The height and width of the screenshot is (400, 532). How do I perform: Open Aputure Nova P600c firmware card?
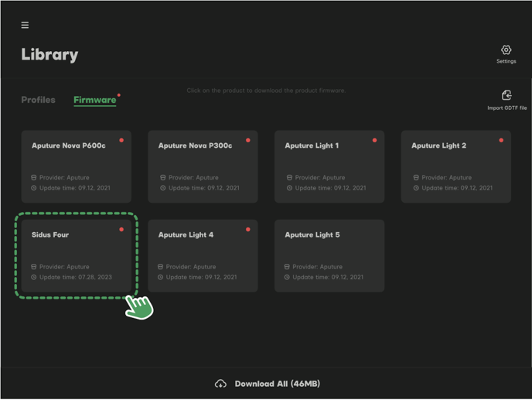[x=76, y=166]
